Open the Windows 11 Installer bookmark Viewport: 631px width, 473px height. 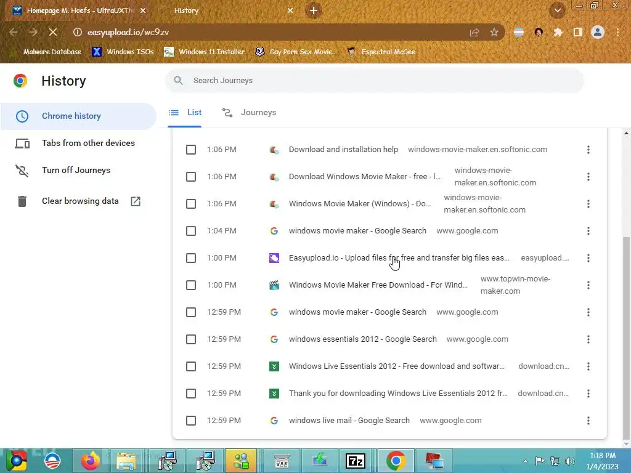click(x=205, y=52)
